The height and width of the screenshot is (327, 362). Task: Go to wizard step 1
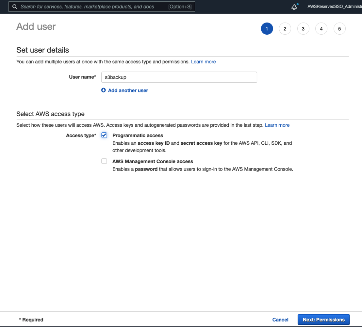(267, 29)
